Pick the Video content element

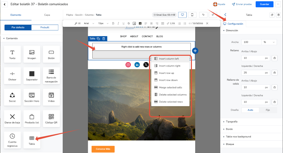(51, 97)
